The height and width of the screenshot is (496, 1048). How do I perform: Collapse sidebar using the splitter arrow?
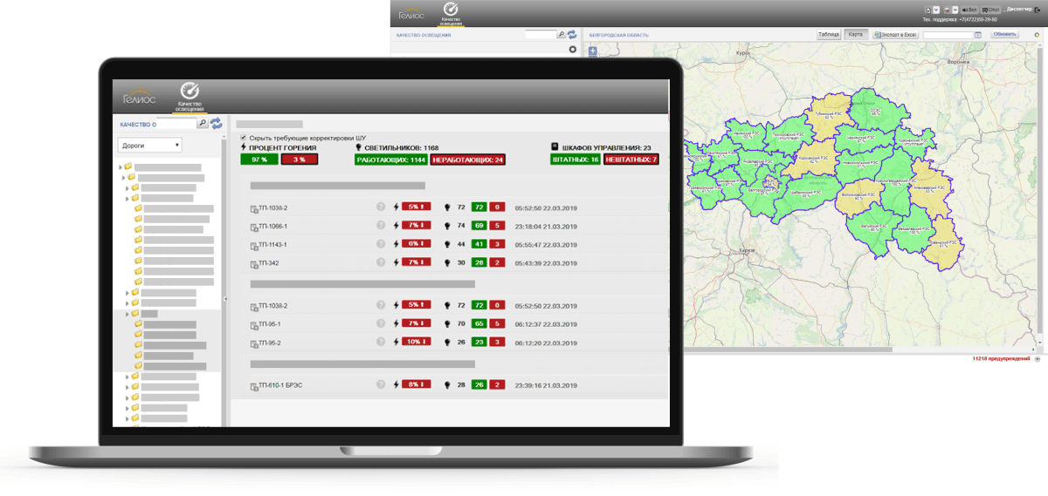[x=225, y=299]
